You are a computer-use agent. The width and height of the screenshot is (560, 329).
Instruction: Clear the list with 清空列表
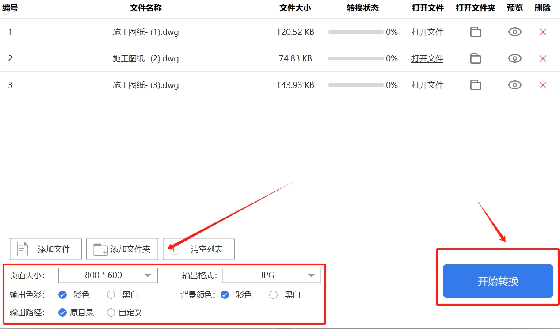(x=198, y=249)
